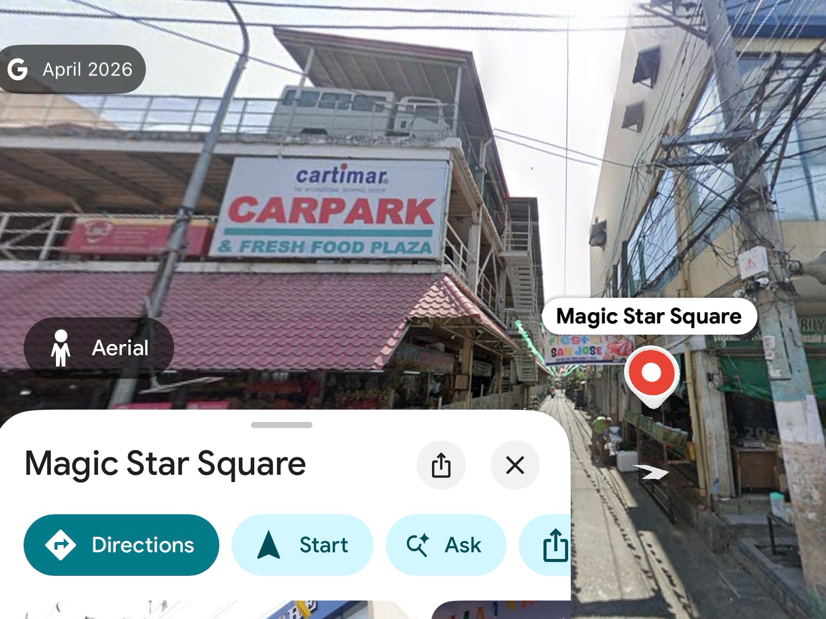
Task: Tap the red Magic Star Square location pin
Action: click(x=652, y=377)
